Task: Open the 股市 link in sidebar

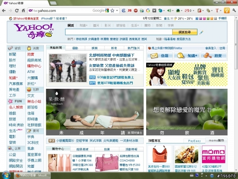Action: coord(12,60)
